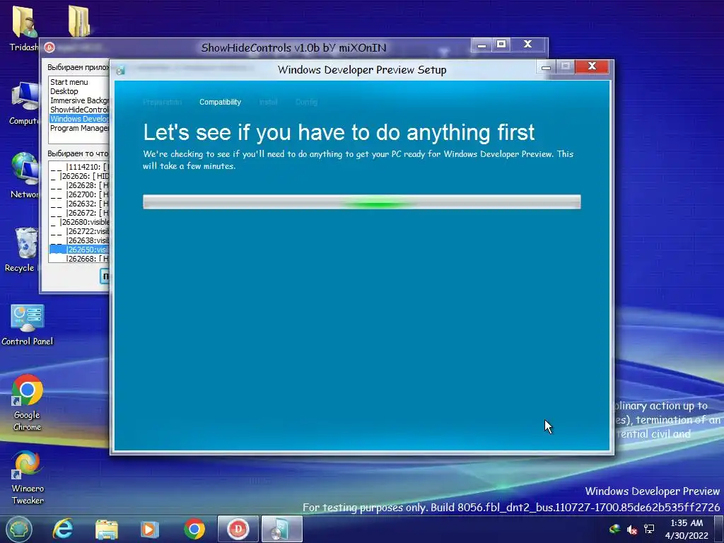The width and height of the screenshot is (724, 543).
Task: Select control row 262722
Action: [79, 231]
